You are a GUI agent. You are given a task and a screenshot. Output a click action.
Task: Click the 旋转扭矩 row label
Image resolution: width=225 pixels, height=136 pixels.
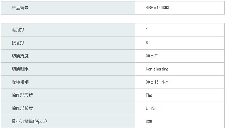(20, 82)
